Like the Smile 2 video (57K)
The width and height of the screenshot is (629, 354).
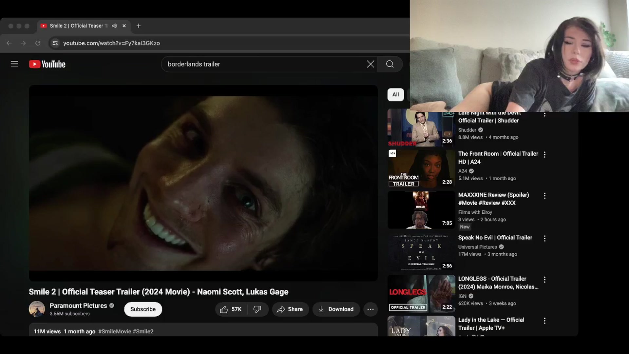(x=231, y=309)
